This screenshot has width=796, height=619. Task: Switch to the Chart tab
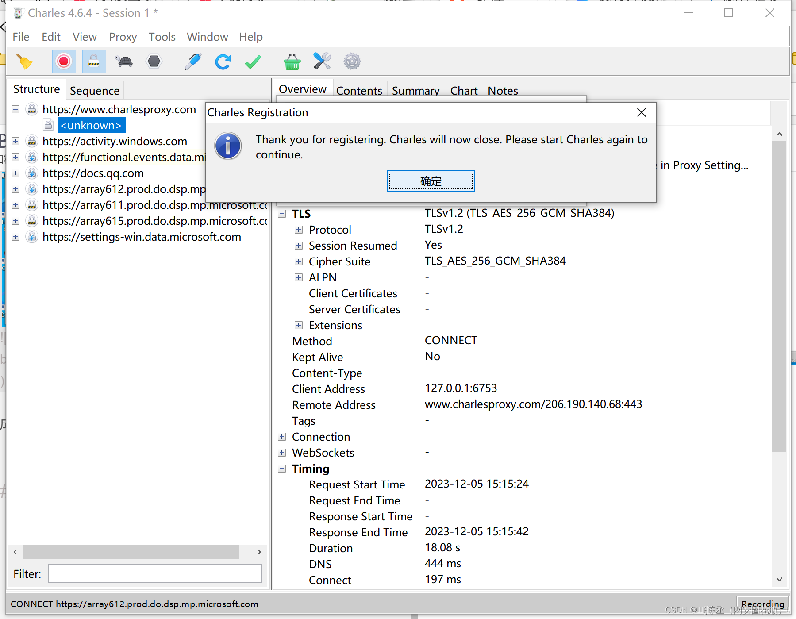(x=464, y=91)
